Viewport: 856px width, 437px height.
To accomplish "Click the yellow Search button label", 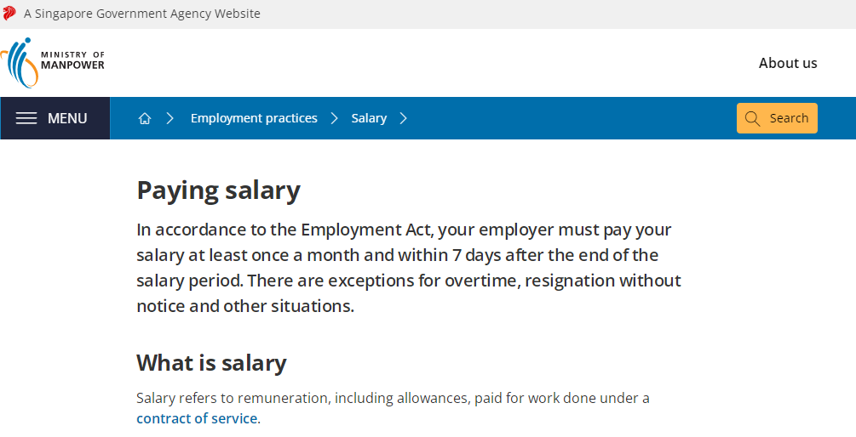I will pyautogui.click(x=789, y=118).
